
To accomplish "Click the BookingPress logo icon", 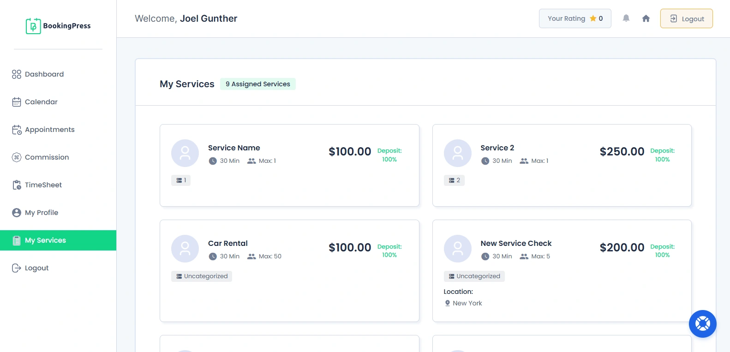I will pyautogui.click(x=33, y=26).
